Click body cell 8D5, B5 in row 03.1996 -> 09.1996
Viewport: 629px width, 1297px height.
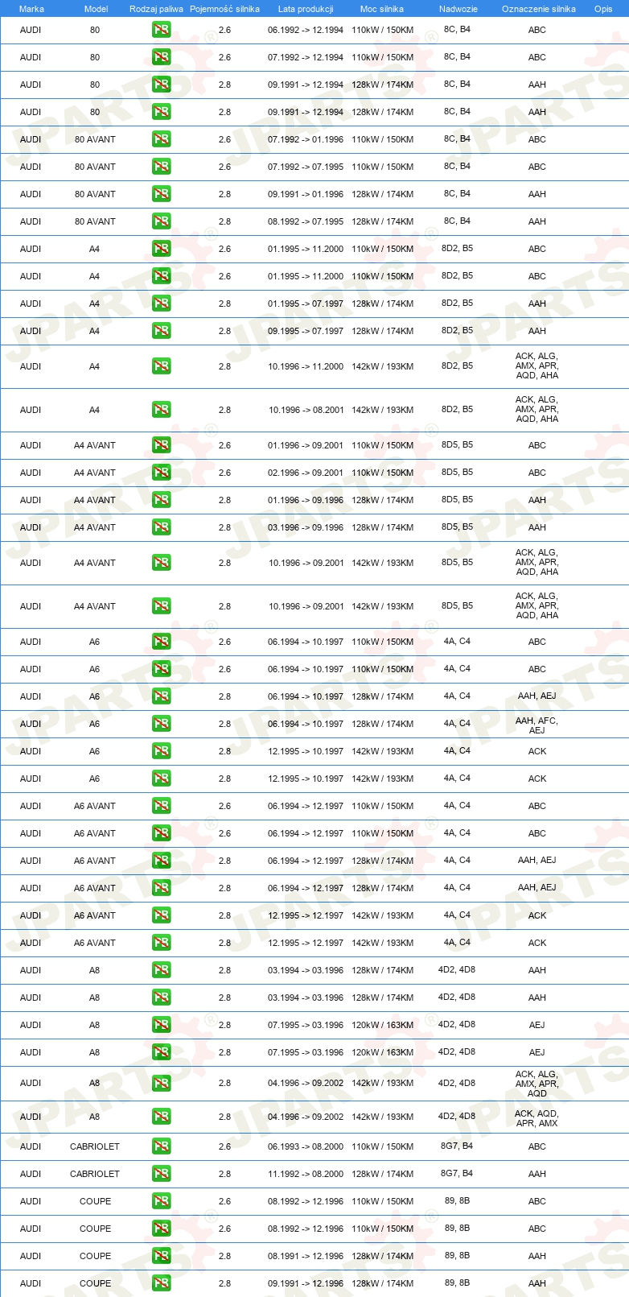click(457, 527)
